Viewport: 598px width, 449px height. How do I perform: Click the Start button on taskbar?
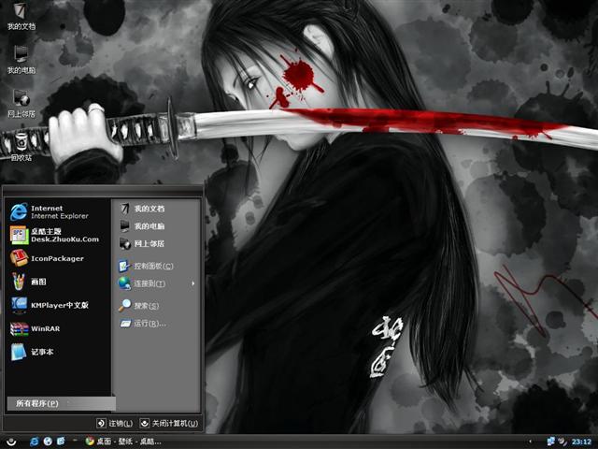[11, 442]
